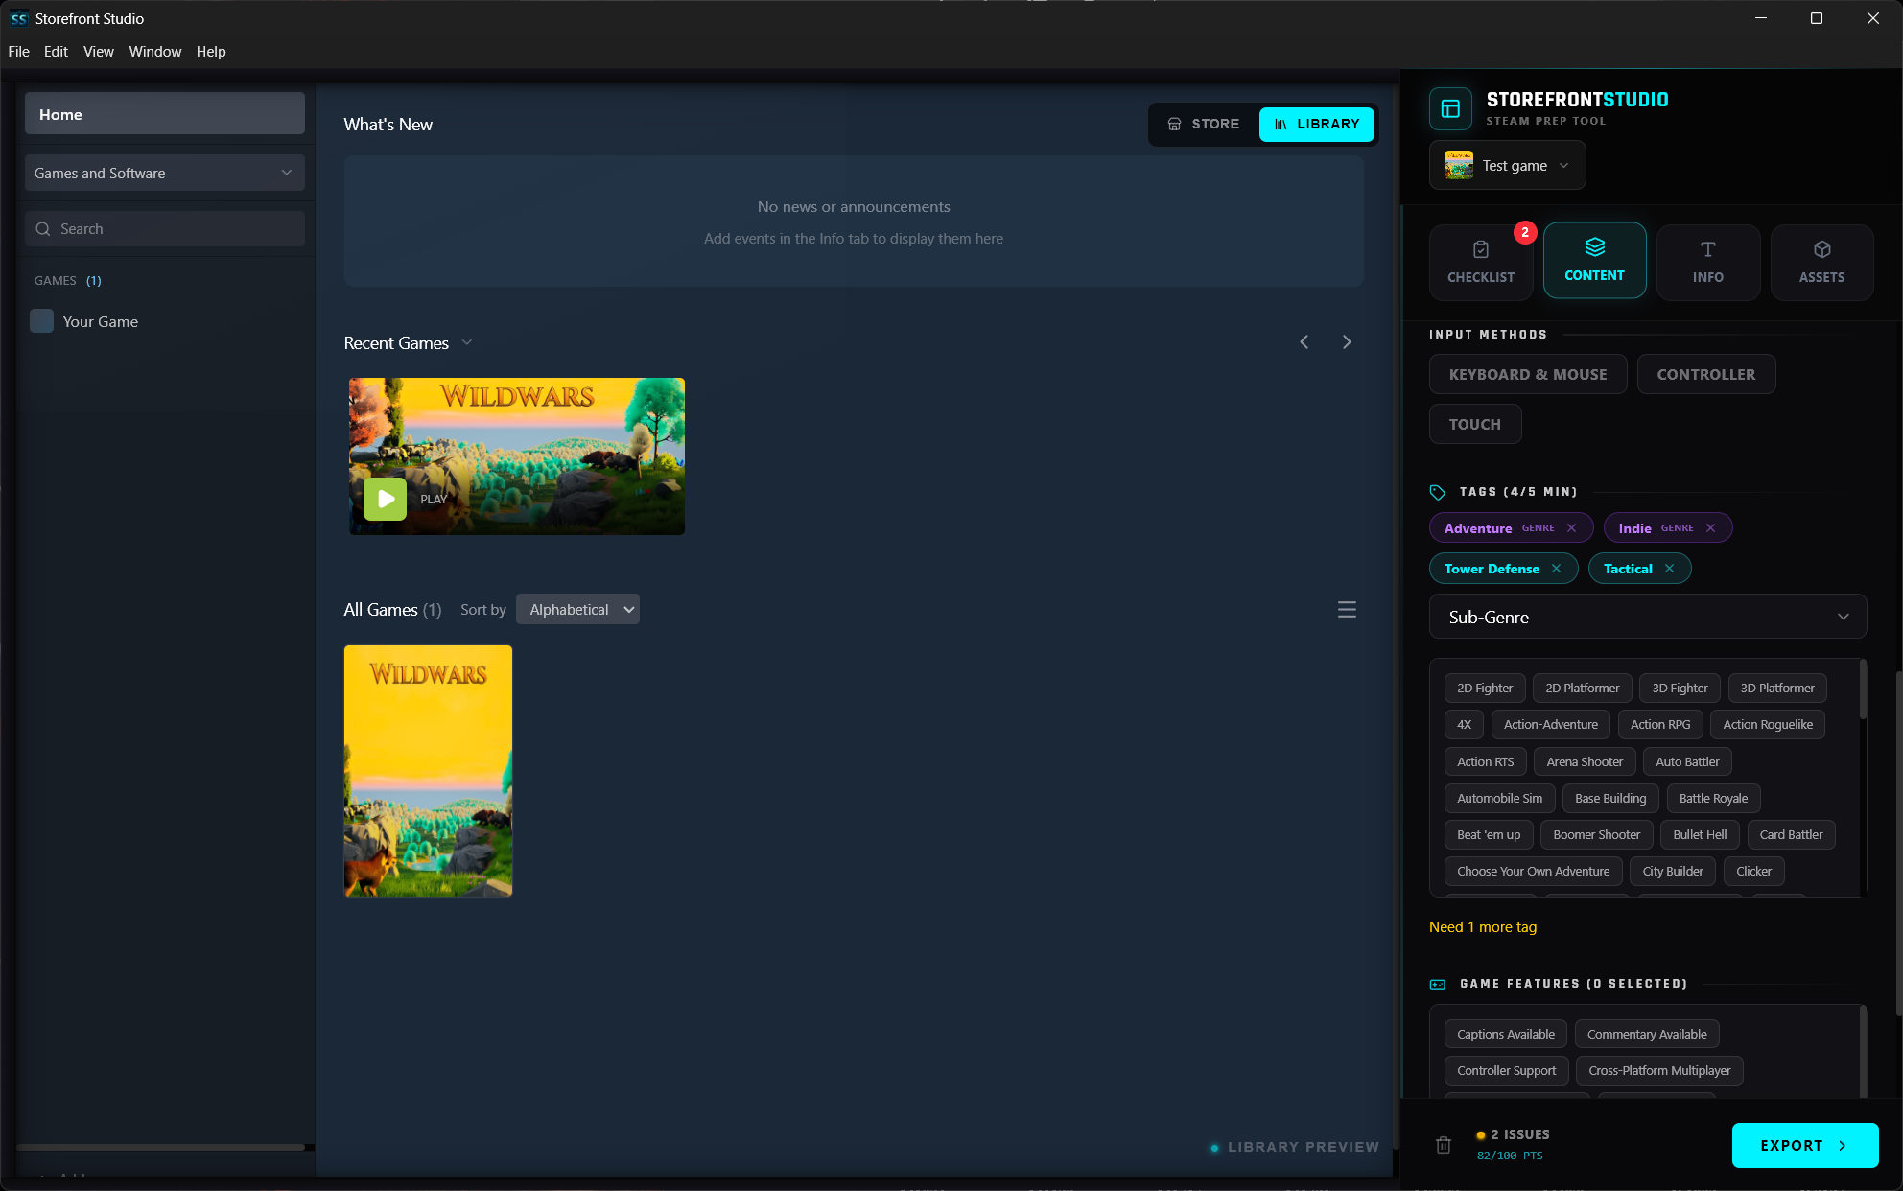Go to previous recent games page

click(x=1304, y=342)
